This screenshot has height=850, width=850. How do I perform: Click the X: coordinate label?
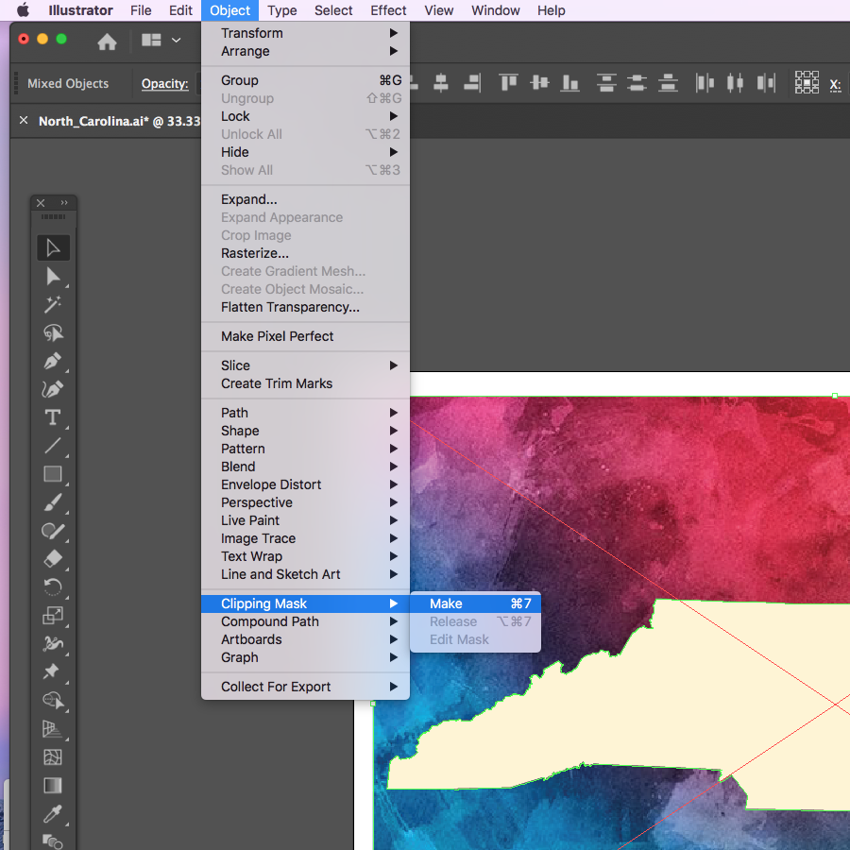coord(836,85)
